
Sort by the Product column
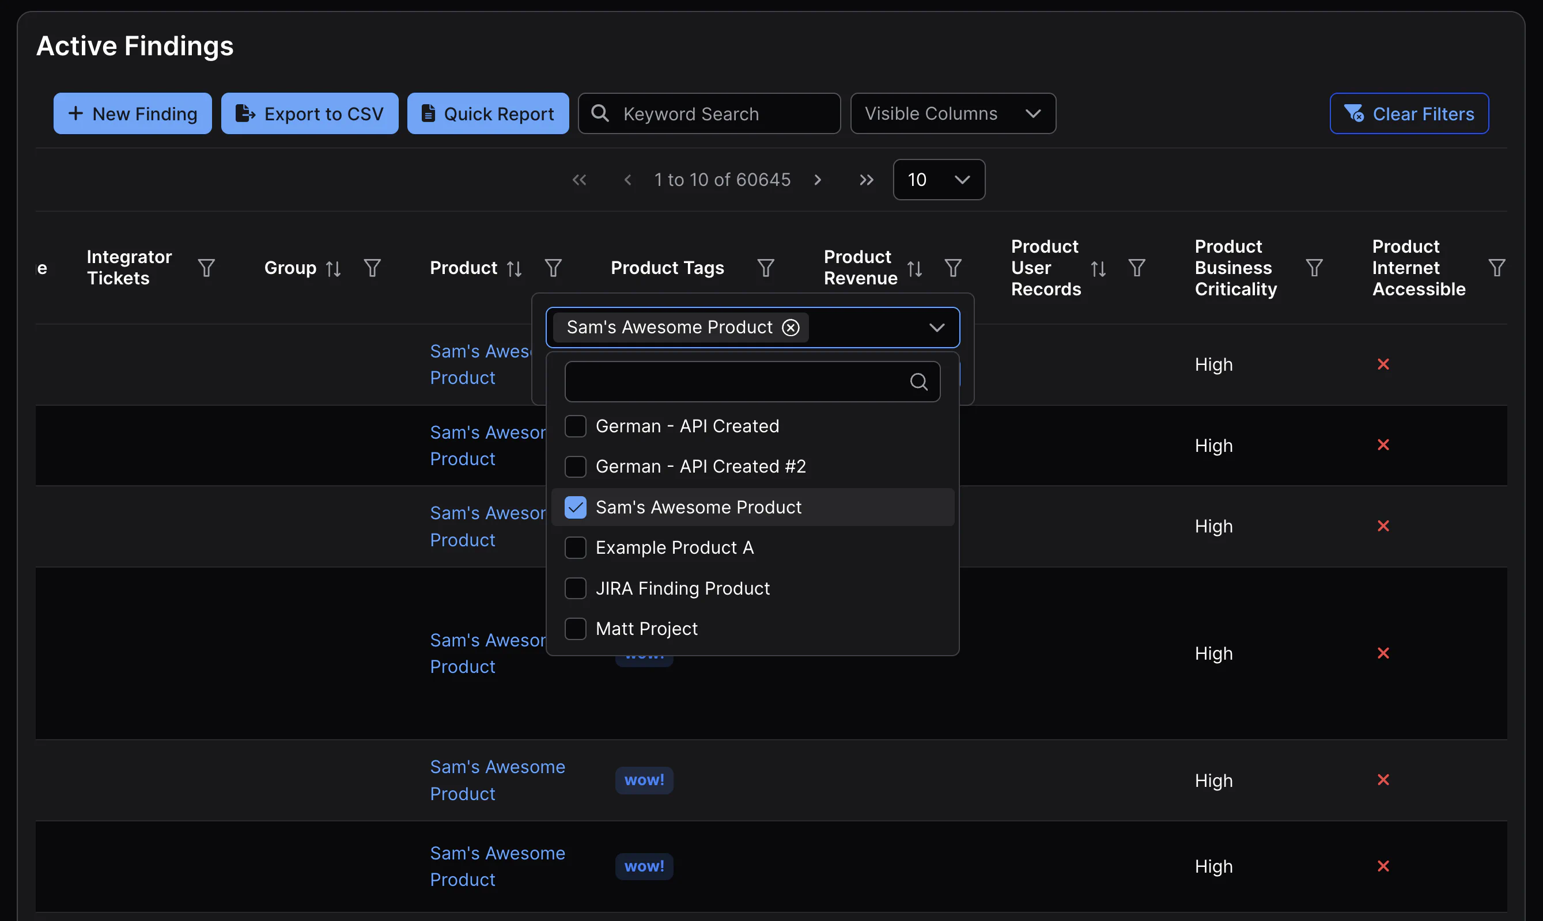point(514,269)
